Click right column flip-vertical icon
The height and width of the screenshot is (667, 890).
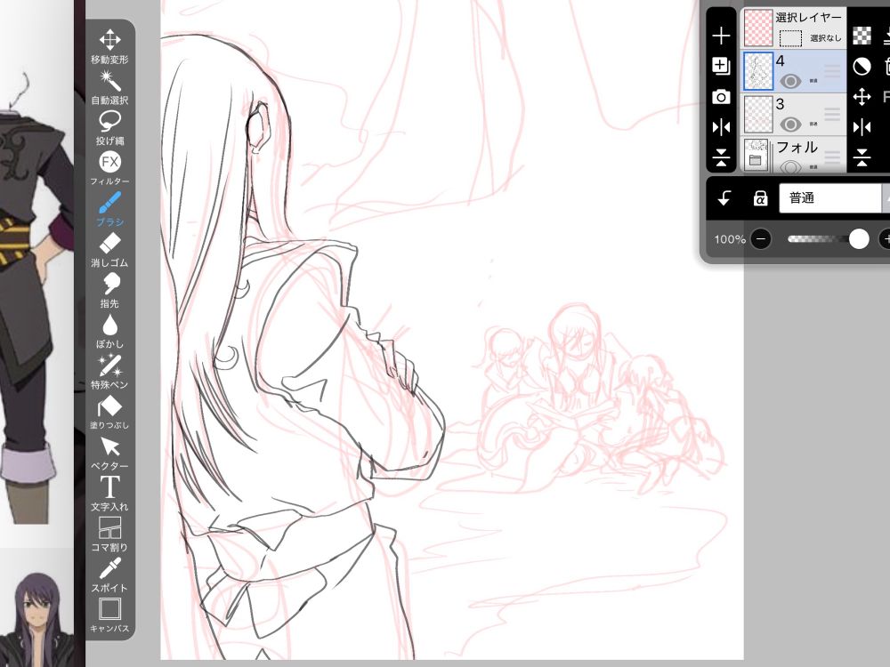point(862,157)
